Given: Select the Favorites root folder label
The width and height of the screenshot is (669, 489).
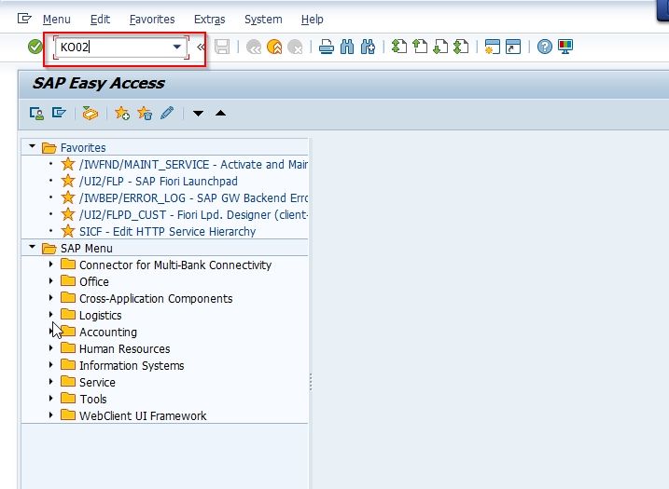Looking at the screenshot, I should (x=83, y=148).
